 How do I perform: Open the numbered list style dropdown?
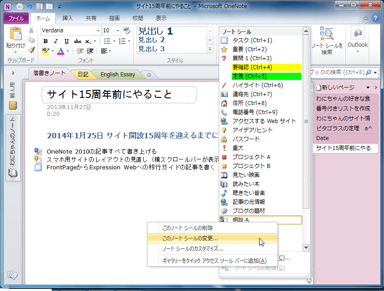pos(129,41)
